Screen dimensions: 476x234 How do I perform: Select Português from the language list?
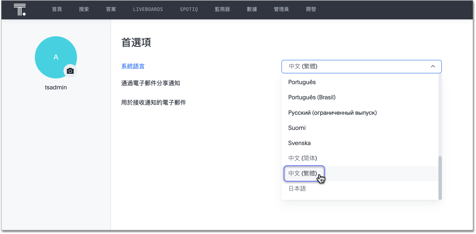(302, 82)
